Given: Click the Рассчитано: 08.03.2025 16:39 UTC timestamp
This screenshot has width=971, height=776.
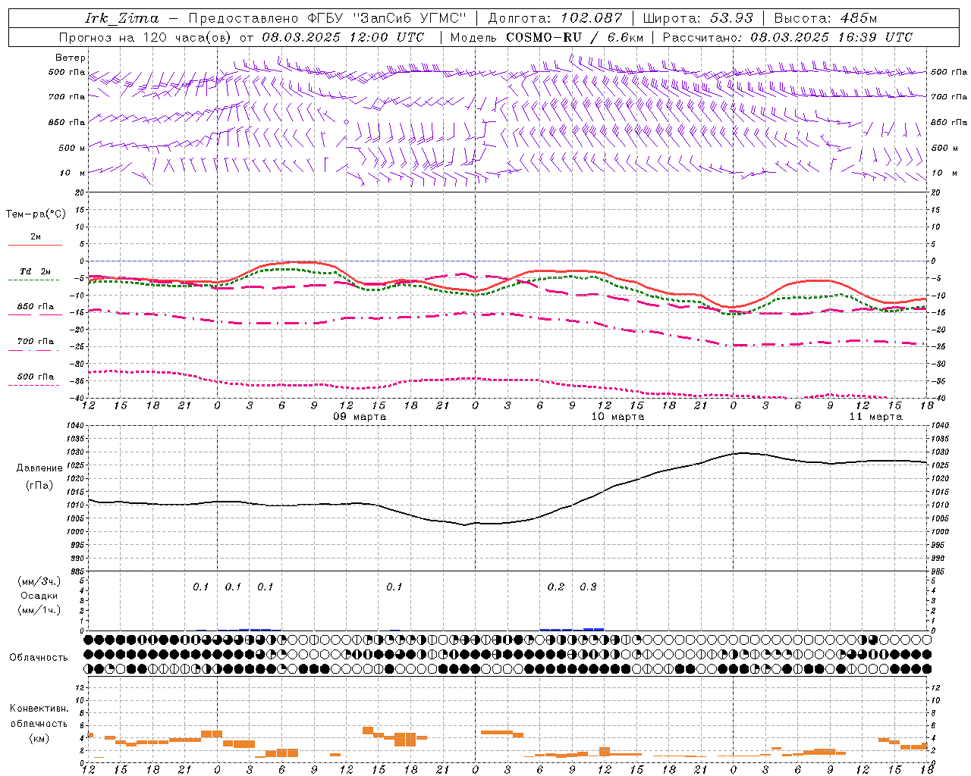Looking at the screenshot, I should 787,37.
